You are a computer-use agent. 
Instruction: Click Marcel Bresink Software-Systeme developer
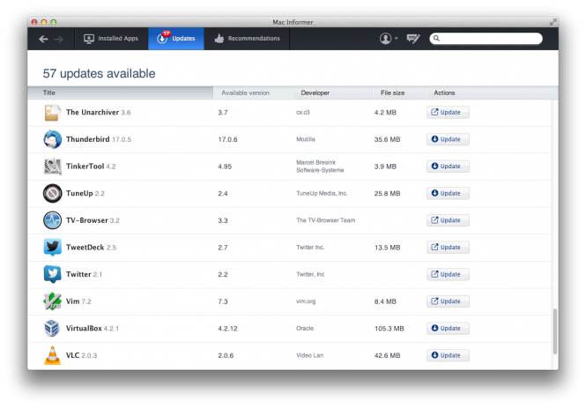coord(320,167)
